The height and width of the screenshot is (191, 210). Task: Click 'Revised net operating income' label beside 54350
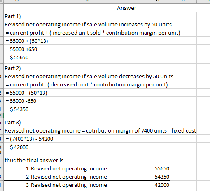pos(87,177)
